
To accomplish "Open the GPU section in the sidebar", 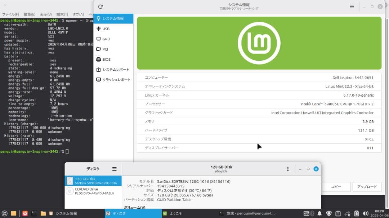I will 113,39.
